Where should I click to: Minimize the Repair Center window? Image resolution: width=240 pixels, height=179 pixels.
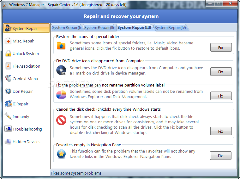point(210,3)
